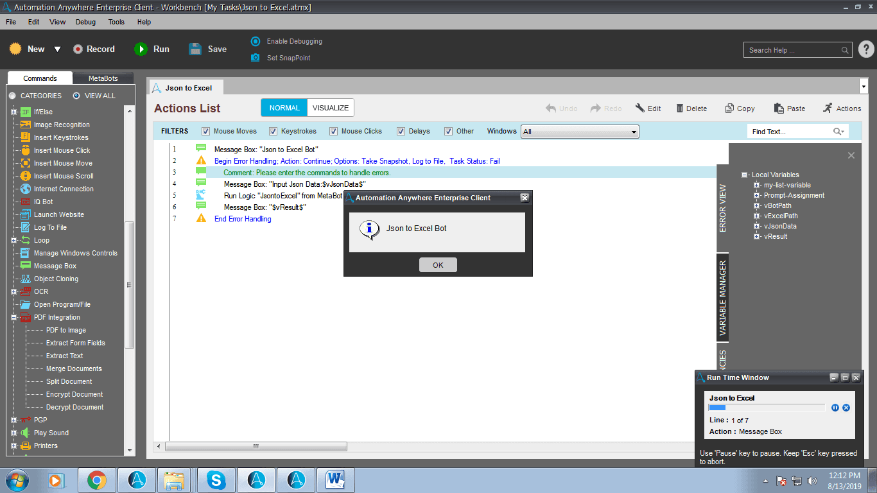Viewport: 877px width, 493px height.
Task: Open the Debug menu
Action: click(x=85, y=22)
